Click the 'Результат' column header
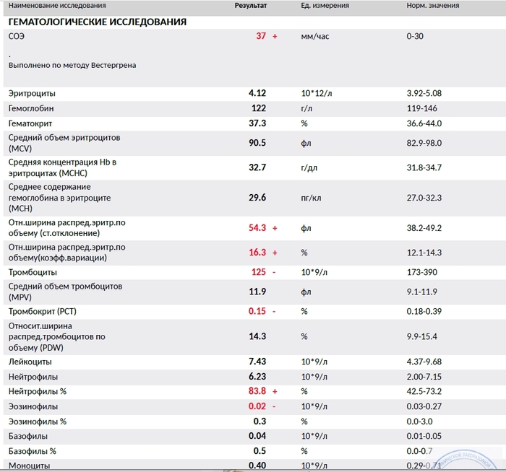 coord(250,6)
